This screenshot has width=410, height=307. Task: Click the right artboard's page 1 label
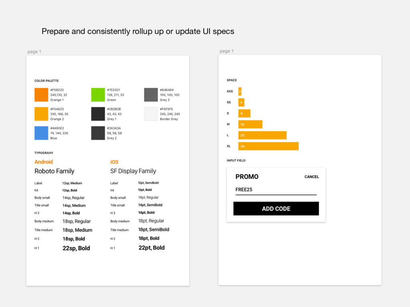pyautogui.click(x=227, y=51)
